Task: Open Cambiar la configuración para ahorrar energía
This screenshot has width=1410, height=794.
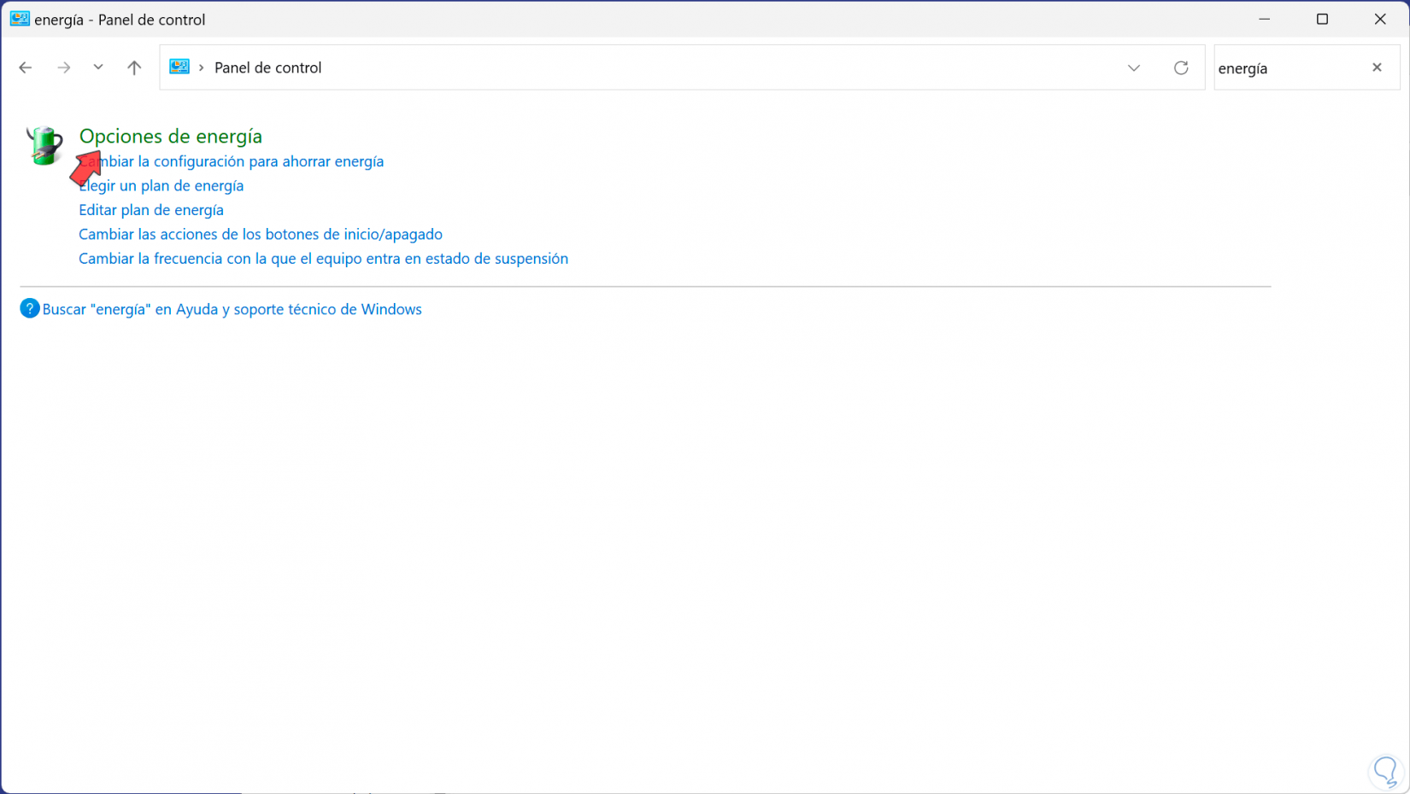Action: point(232,161)
